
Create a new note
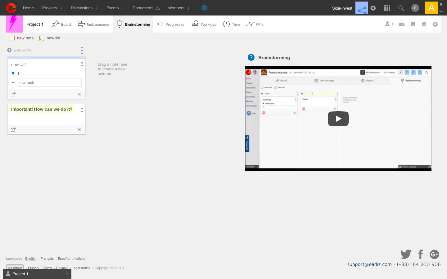pyautogui.click(x=21, y=38)
